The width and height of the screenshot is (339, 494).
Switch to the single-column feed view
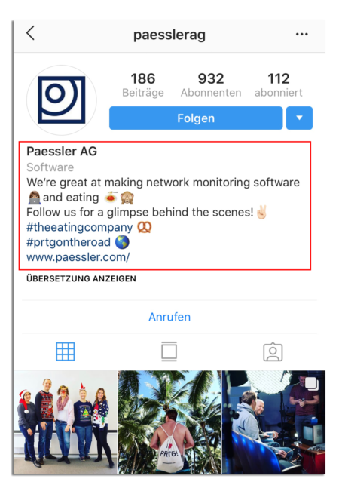pyautogui.click(x=169, y=351)
